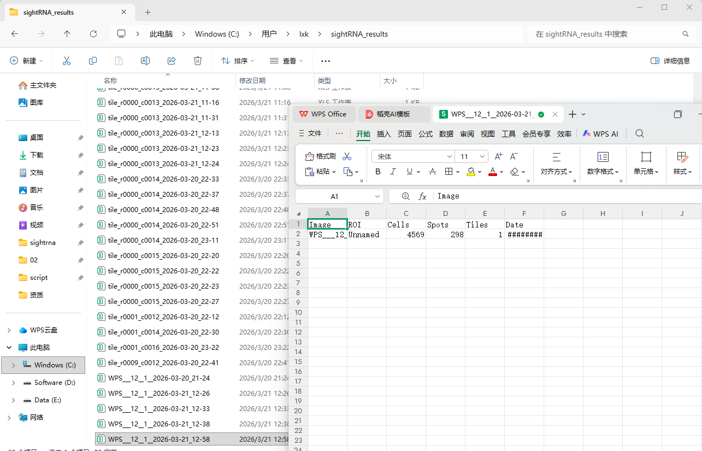This screenshot has width=702, height=451.
Task: Toggle Italic formatting
Action: [x=393, y=171]
